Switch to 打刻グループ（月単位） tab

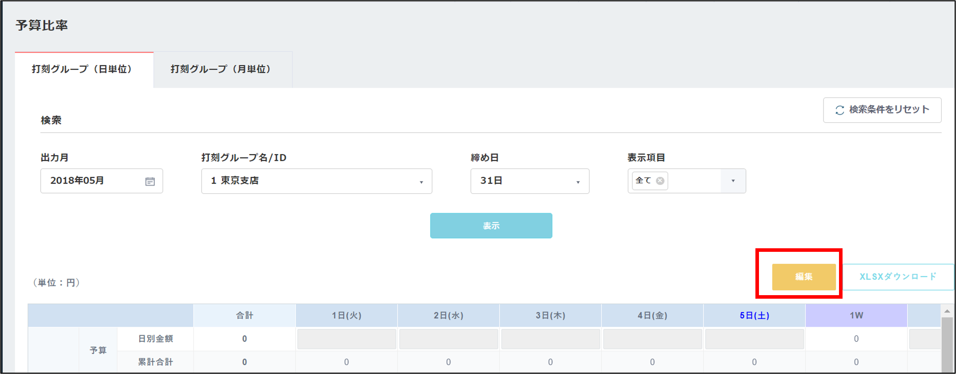point(221,69)
